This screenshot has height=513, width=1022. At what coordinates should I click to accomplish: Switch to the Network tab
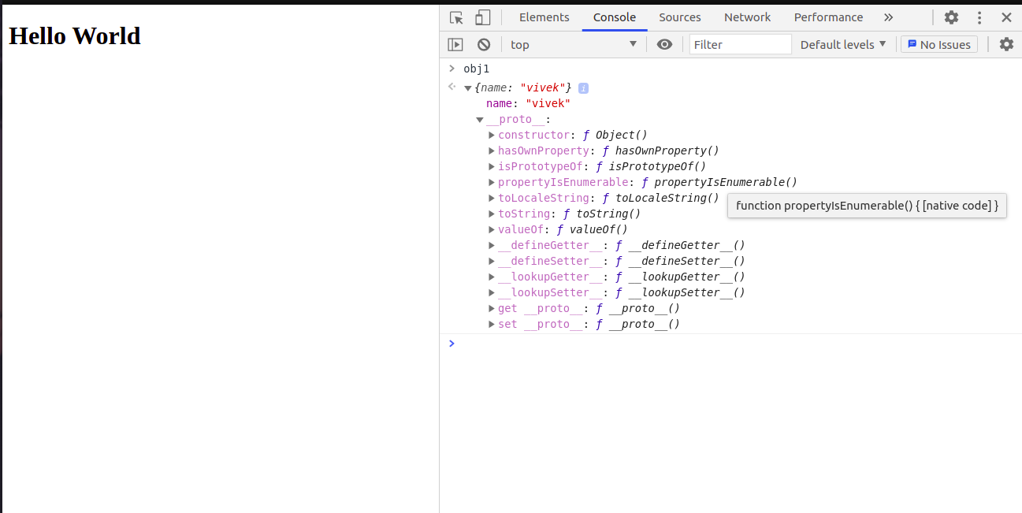point(747,17)
